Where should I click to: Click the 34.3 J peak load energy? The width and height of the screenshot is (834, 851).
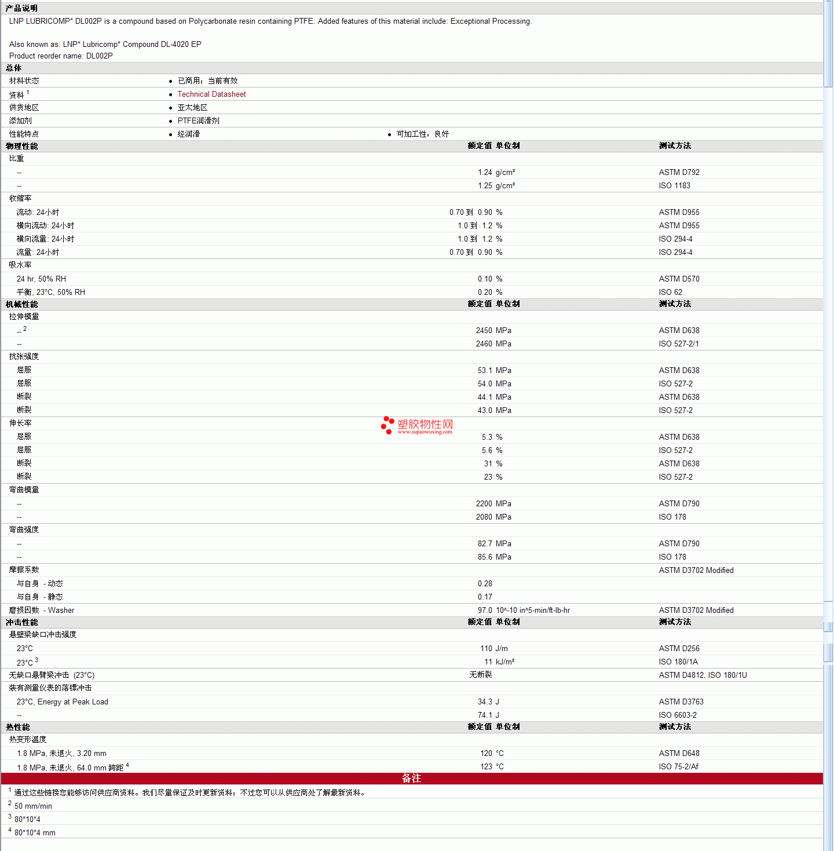pos(488,702)
